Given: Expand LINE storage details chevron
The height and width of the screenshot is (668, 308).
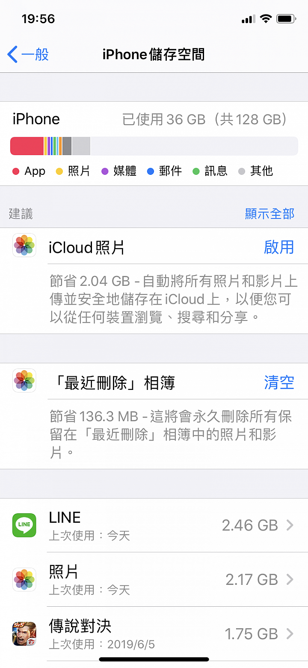Looking at the screenshot, I should tap(290, 525).
